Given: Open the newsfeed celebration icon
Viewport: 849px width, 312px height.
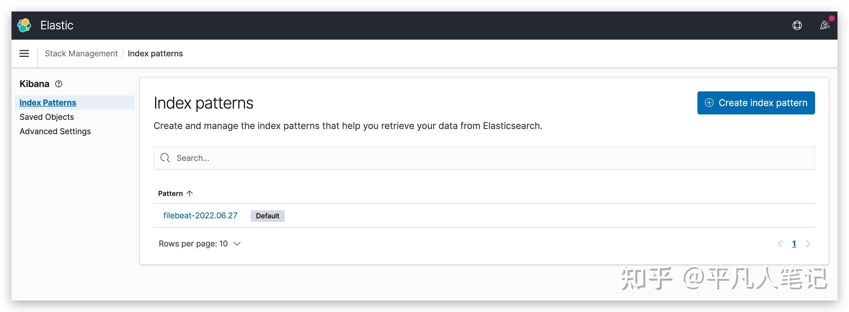Looking at the screenshot, I should pyautogui.click(x=825, y=25).
